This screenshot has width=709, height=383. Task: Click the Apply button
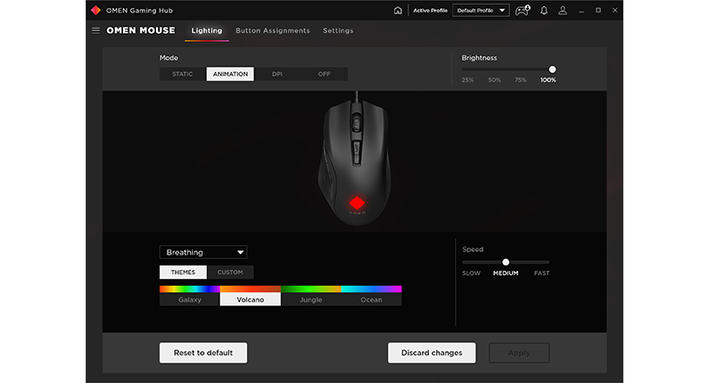point(519,353)
